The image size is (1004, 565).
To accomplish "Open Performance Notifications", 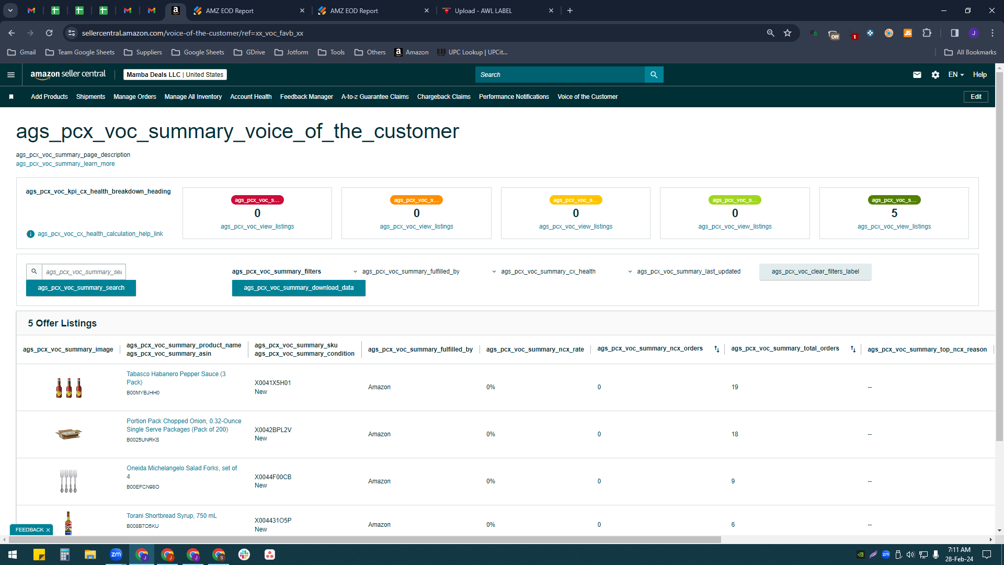I will tap(514, 97).
